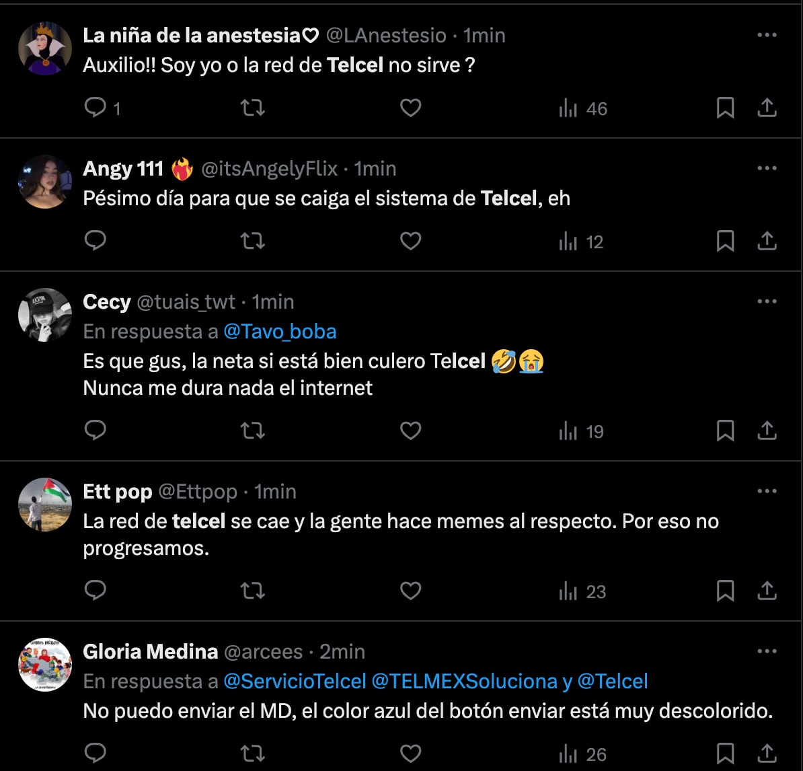Open the reply box on Cecy's tweet
This screenshot has height=771, width=803.
pyautogui.click(x=95, y=431)
